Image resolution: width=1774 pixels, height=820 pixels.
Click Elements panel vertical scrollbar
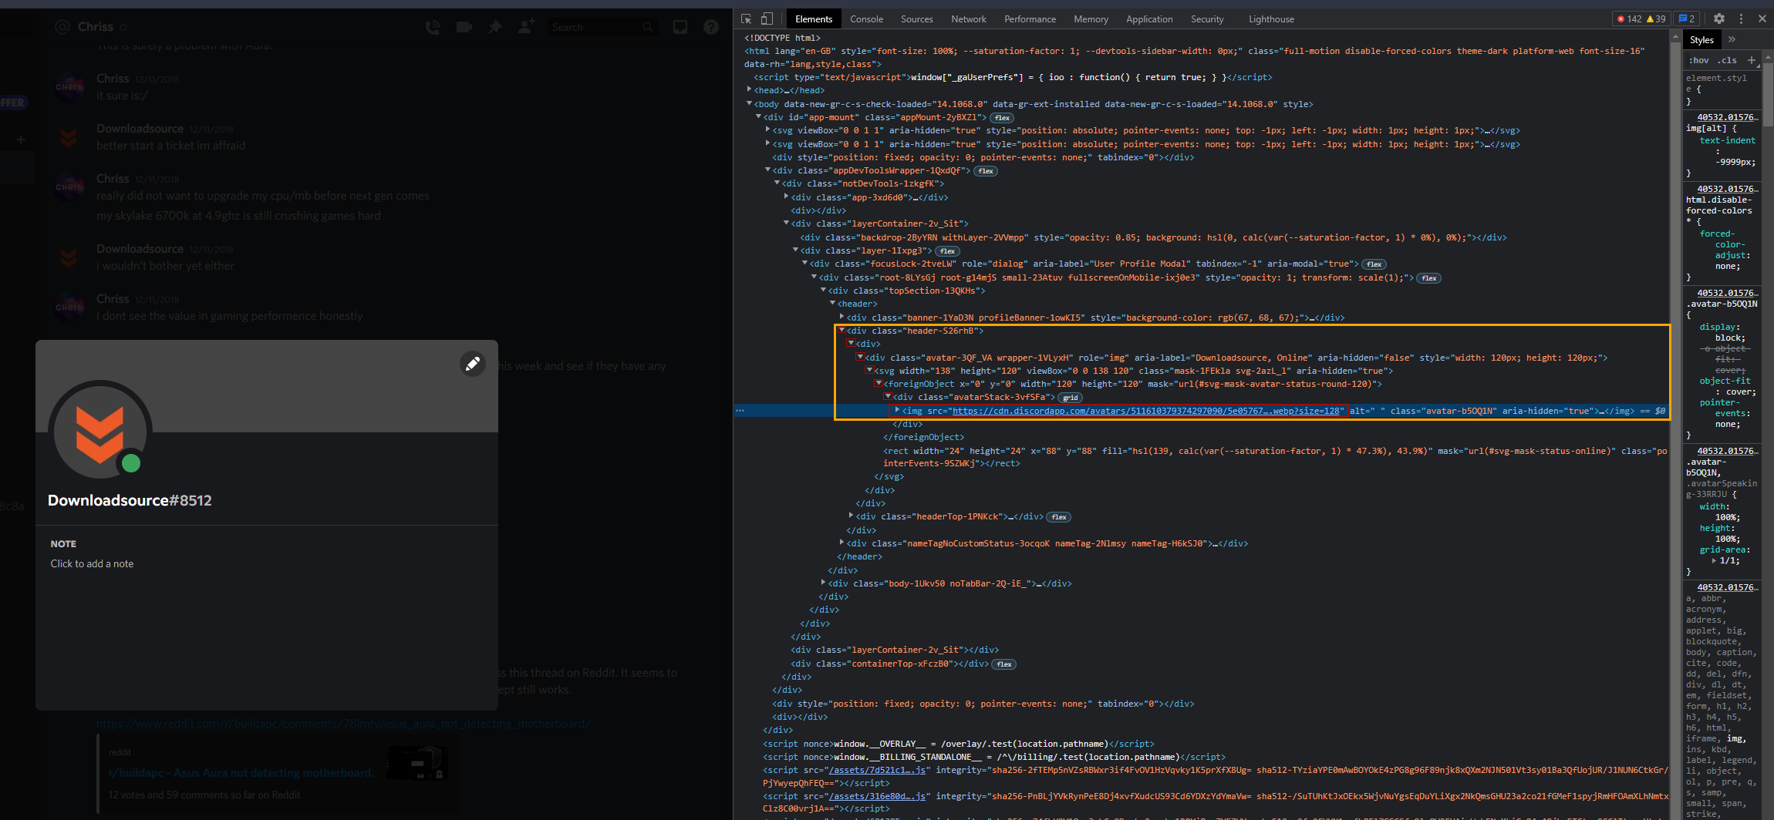1675,424
